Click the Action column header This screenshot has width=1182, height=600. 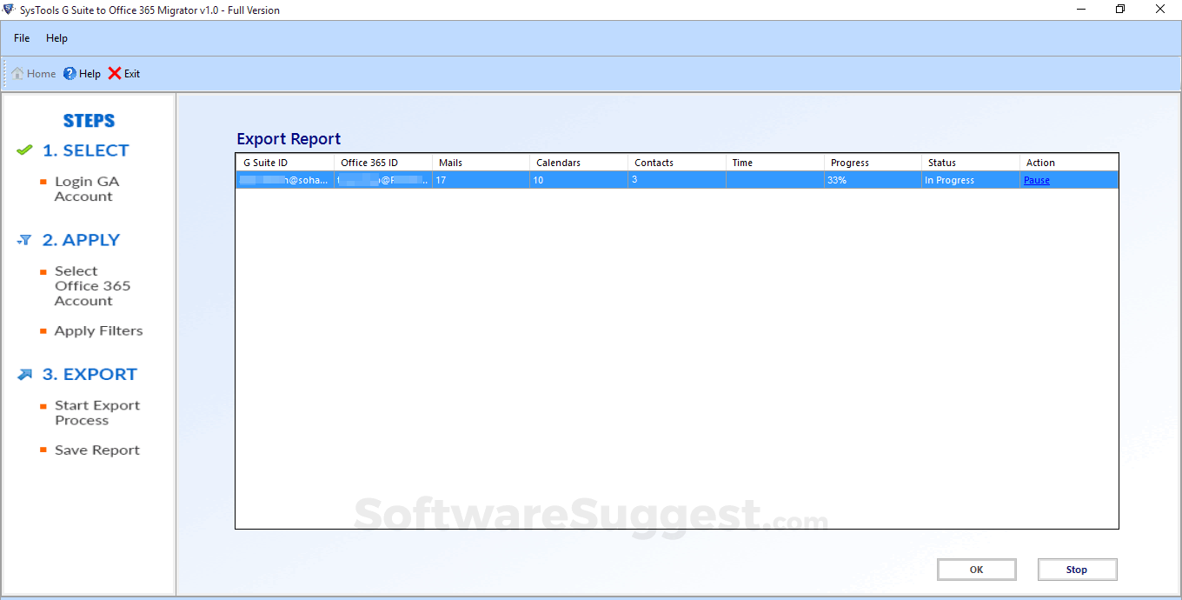pyautogui.click(x=1069, y=163)
